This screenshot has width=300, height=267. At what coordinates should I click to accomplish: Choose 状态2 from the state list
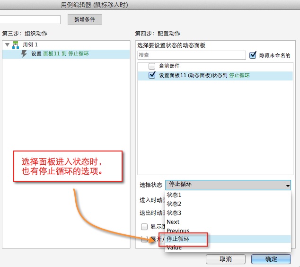[x=174, y=204]
